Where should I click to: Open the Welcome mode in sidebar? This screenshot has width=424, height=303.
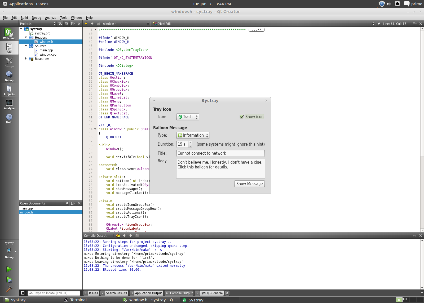coord(9,34)
